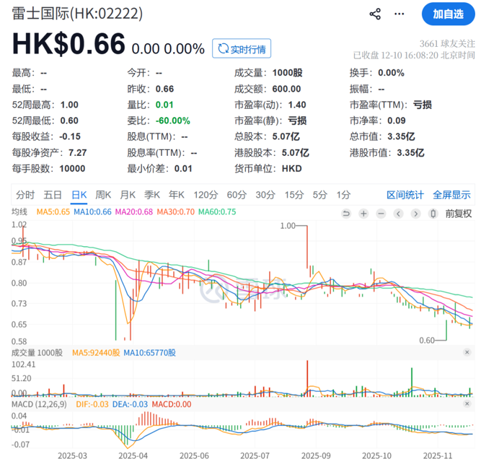
Task: Click the 加自选 add to watchlist button
Action: point(448,14)
